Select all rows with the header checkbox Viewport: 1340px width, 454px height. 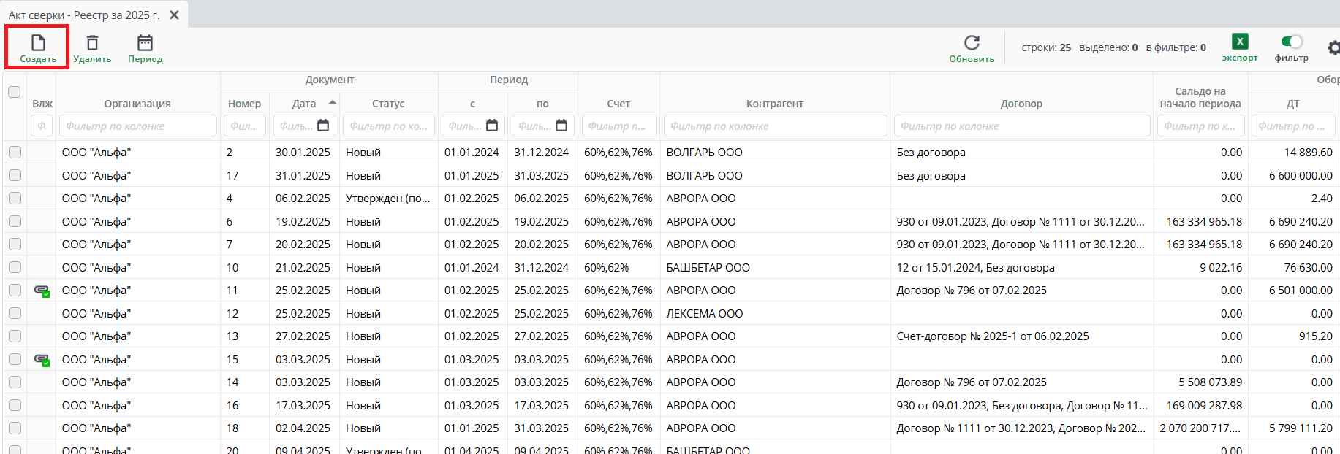[x=15, y=92]
